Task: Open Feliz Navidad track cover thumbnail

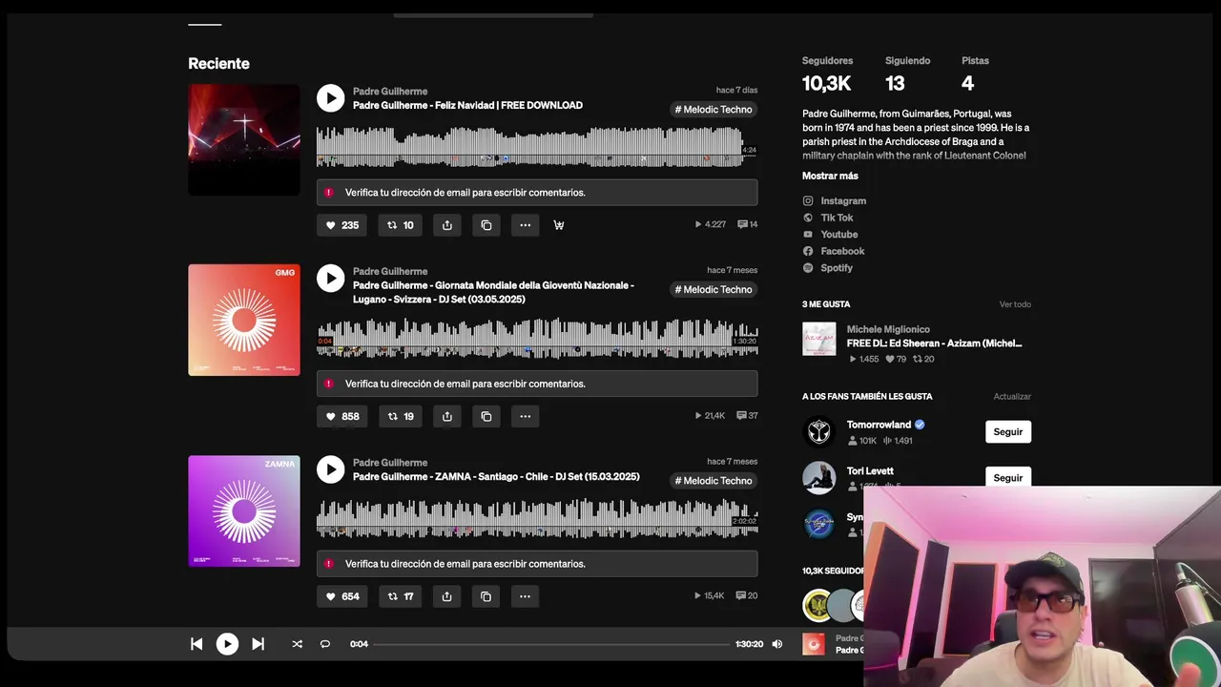Action: tap(244, 139)
